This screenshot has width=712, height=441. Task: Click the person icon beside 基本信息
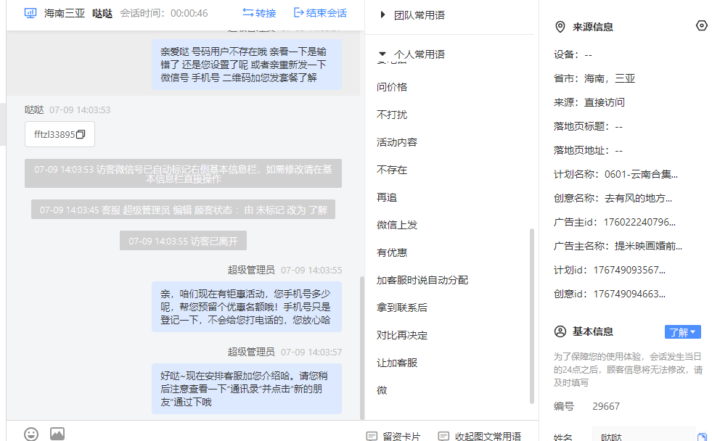coord(560,331)
